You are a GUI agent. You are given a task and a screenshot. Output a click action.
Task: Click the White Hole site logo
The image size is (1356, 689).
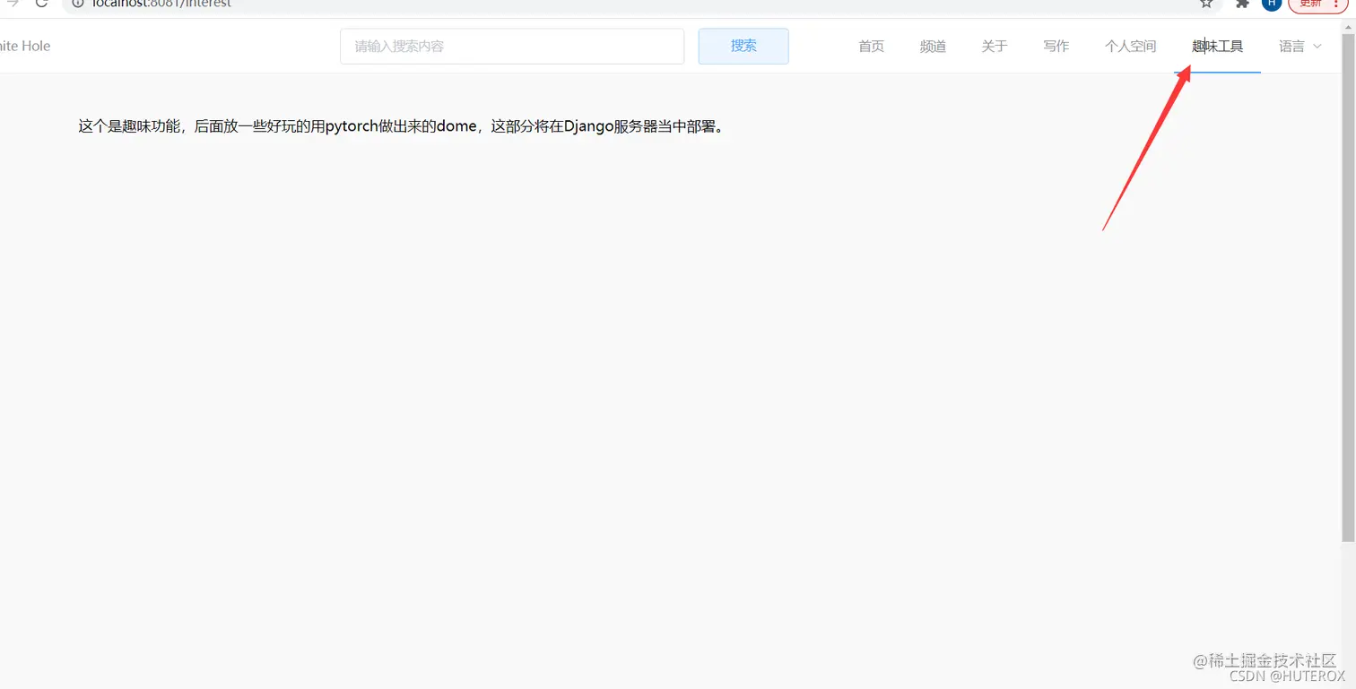pyautogui.click(x=25, y=46)
